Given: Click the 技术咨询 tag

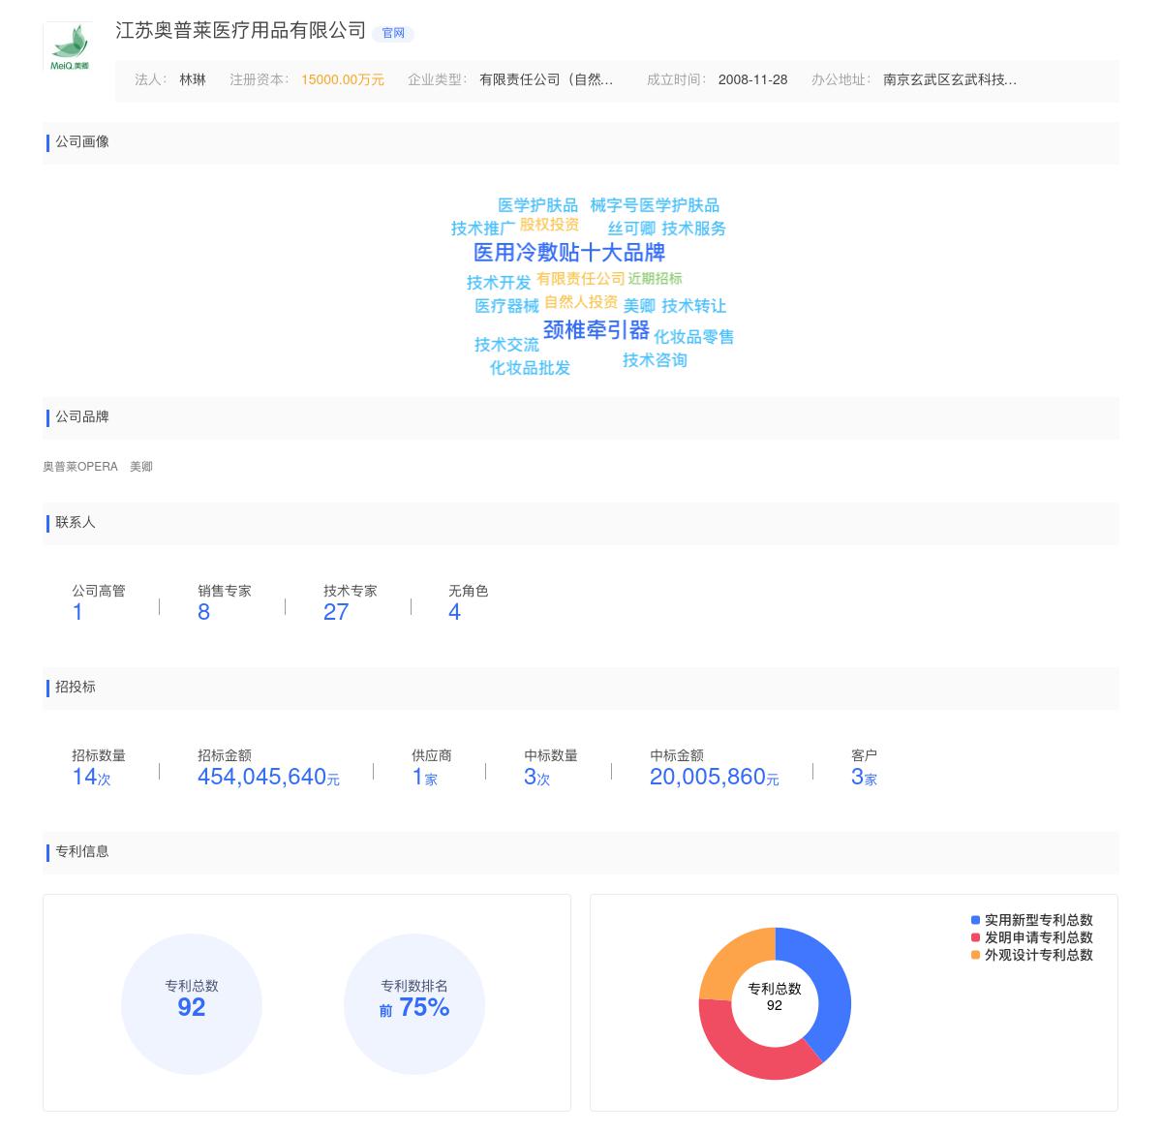Looking at the screenshot, I should [655, 360].
